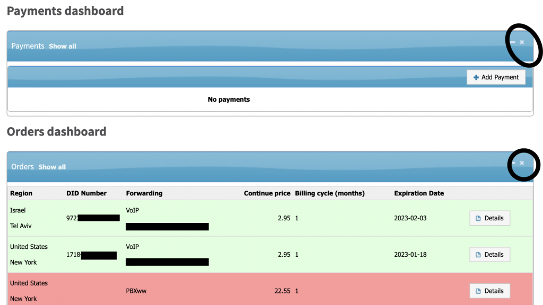
Task: Click the Israel region text
Action: [x=17, y=210]
